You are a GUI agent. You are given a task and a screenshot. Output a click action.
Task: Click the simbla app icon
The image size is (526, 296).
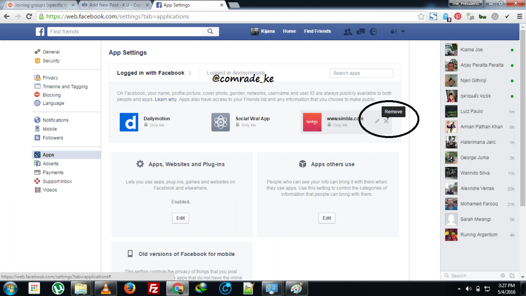click(312, 122)
